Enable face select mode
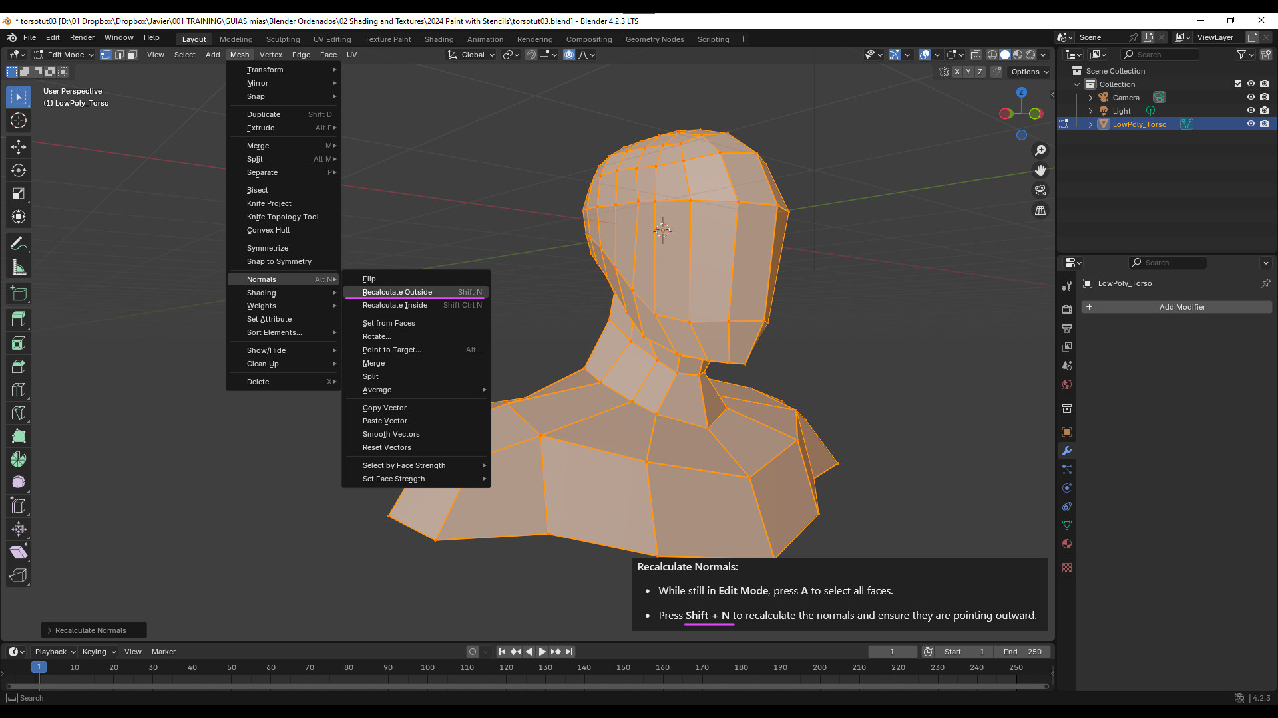The image size is (1278, 718). click(132, 55)
